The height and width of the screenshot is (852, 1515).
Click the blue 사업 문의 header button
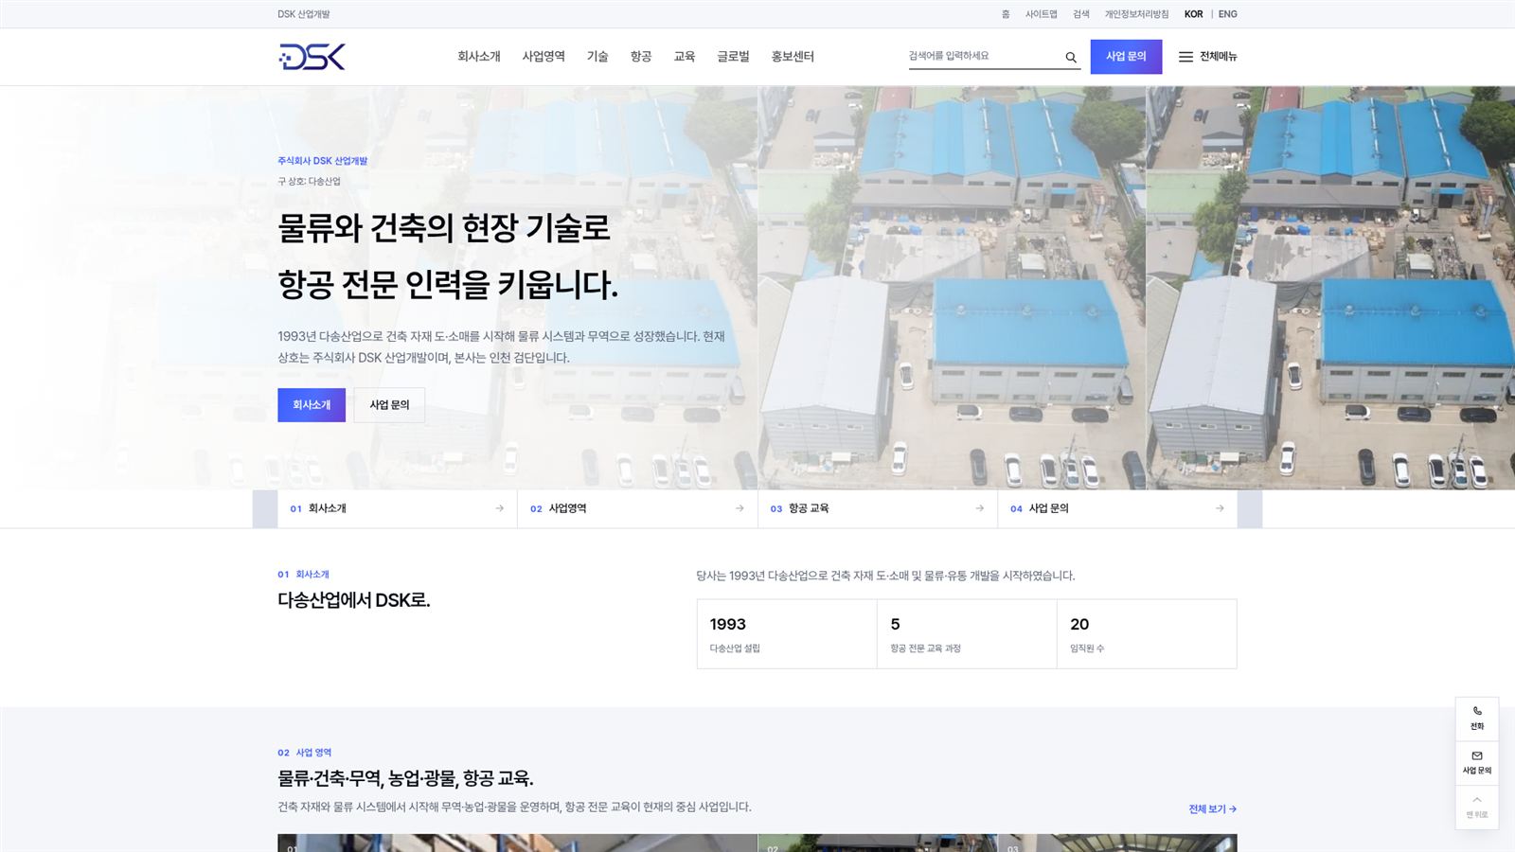[1126, 57]
